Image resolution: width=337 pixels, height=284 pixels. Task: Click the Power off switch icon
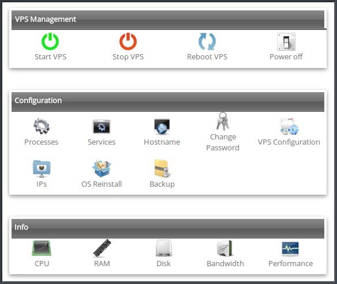pyautogui.click(x=286, y=41)
